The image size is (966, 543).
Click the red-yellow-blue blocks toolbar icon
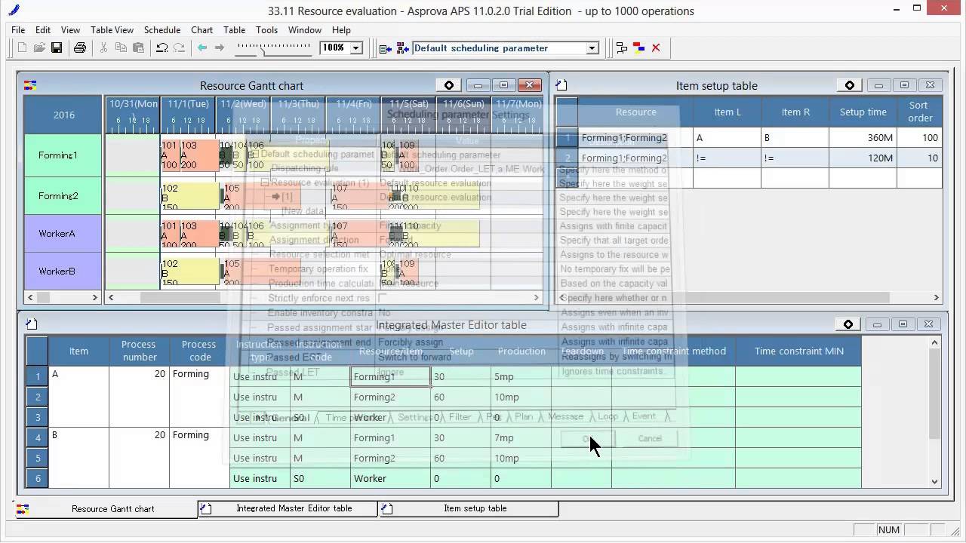638,48
